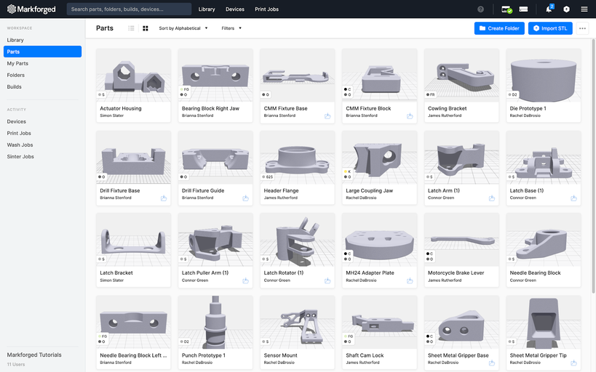Click the Markforged logo
The height and width of the screenshot is (372, 596).
click(33, 9)
